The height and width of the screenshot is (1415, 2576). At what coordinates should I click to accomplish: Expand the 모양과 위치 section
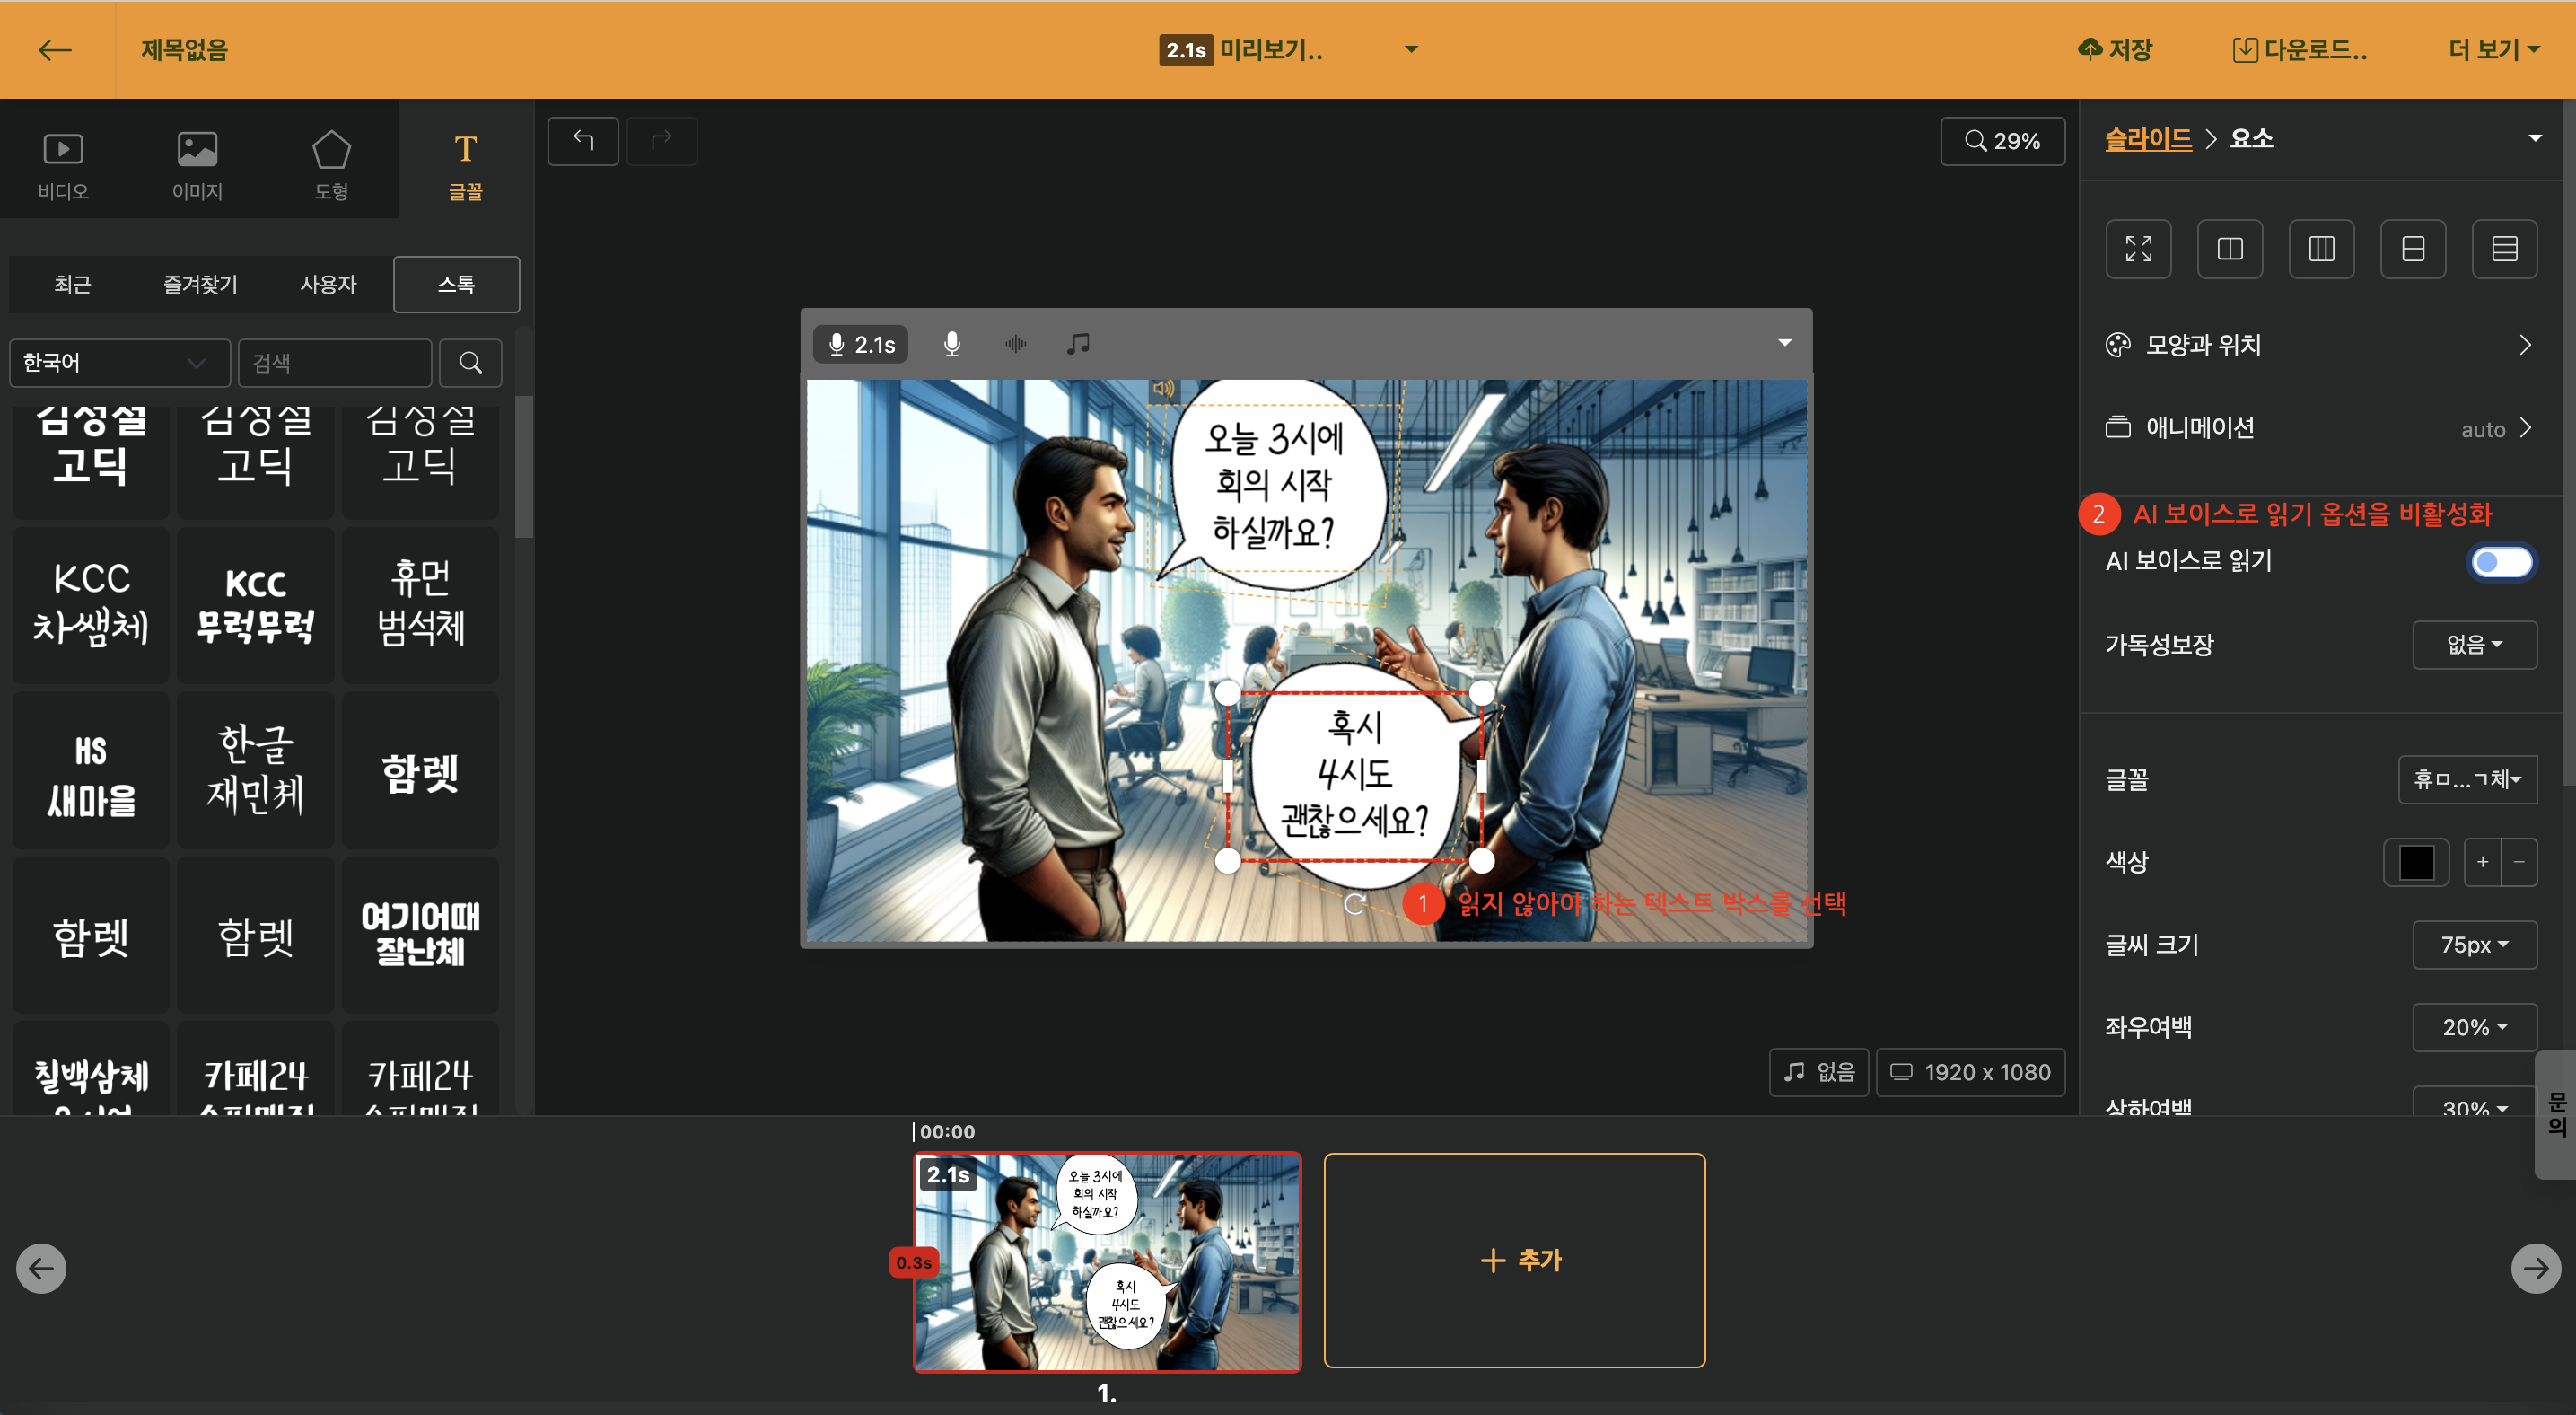(x=2318, y=345)
